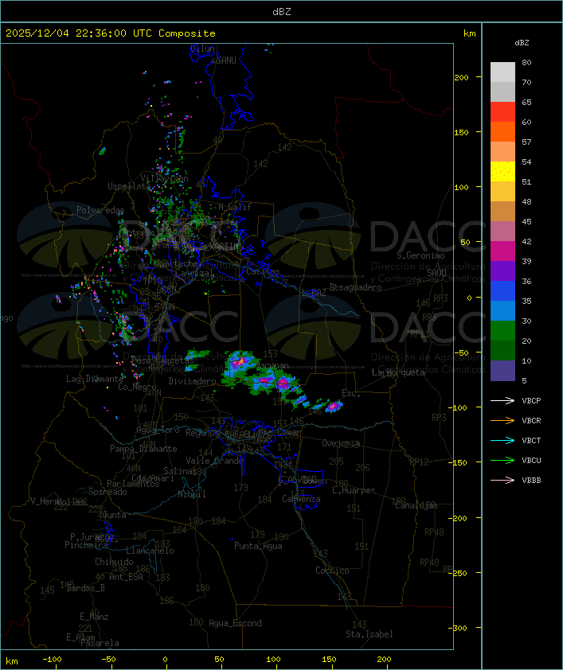563x670 pixels.
Task: Click the -100 tick on the bottom axis
Action: coord(52,660)
